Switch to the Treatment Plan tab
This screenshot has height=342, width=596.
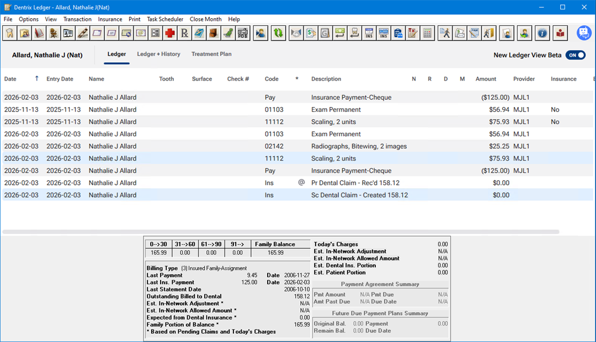coord(211,54)
